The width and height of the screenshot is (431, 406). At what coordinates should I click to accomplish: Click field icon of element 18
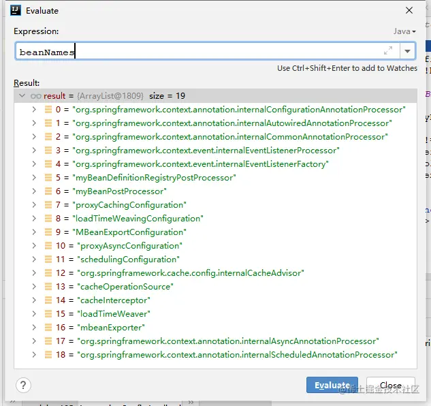click(x=48, y=354)
